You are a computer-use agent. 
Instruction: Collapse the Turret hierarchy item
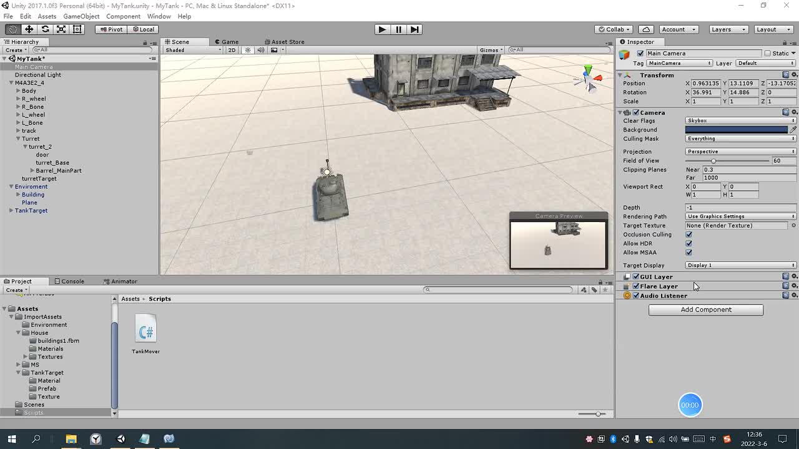tap(18, 138)
